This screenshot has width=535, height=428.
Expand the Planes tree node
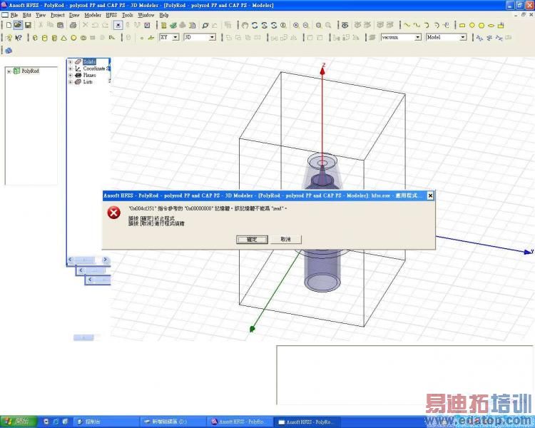click(71, 75)
